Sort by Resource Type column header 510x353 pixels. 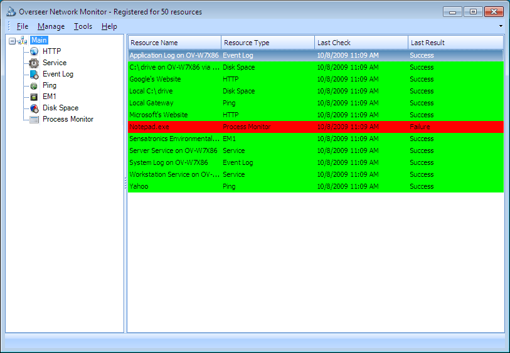pyautogui.click(x=268, y=43)
